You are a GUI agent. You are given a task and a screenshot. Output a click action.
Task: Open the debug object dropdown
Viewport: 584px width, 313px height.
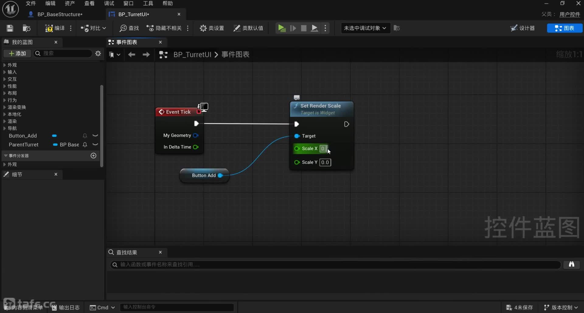pyautogui.click(x=365, y=28)
